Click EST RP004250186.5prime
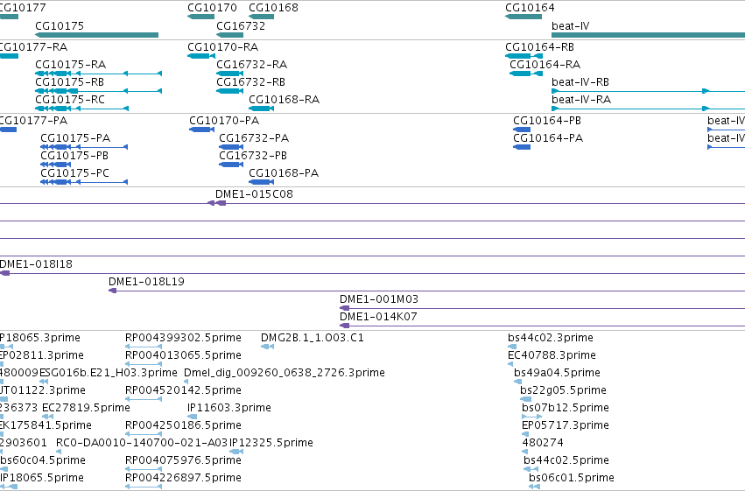Viewport: 745px width, 491px height. pyautogui.click(x=144, y=434)
